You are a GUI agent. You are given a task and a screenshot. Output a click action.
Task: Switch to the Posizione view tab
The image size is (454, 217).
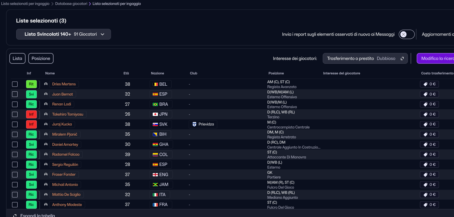(41, 59)
